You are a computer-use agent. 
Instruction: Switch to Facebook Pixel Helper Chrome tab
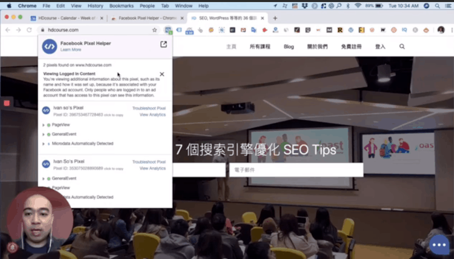[147, 18]
